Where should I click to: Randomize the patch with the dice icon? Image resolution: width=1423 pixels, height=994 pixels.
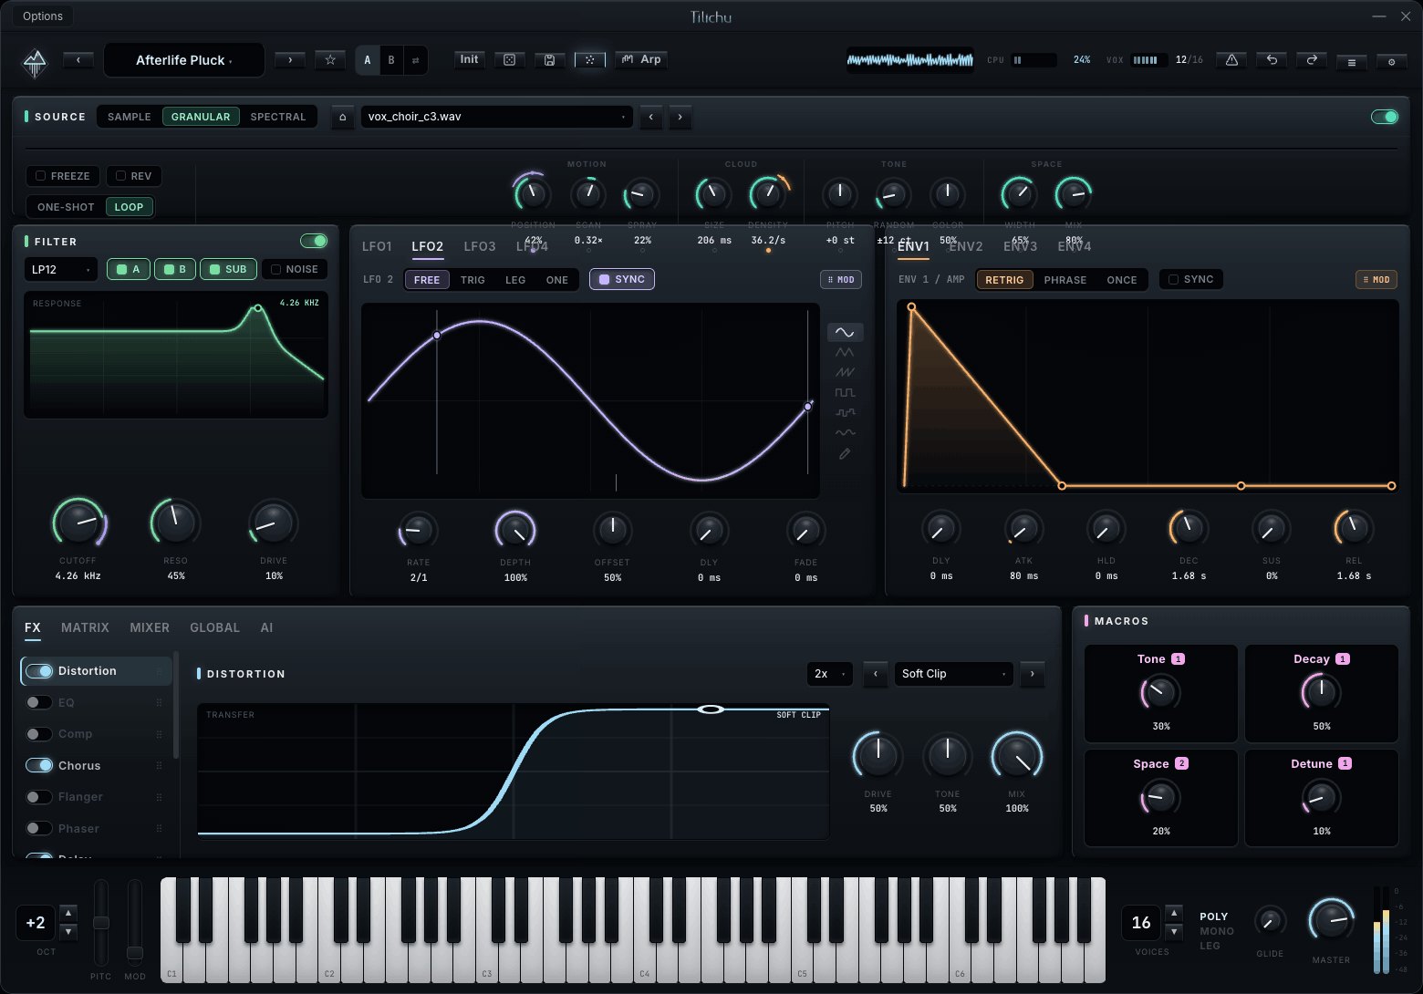(x=509, y=60)
